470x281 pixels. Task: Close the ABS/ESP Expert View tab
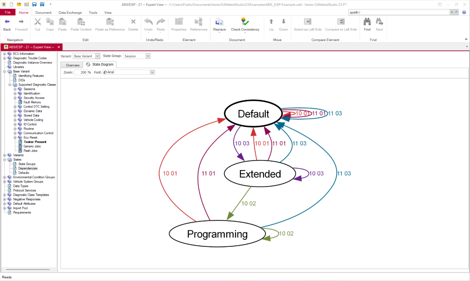point(59,47)
